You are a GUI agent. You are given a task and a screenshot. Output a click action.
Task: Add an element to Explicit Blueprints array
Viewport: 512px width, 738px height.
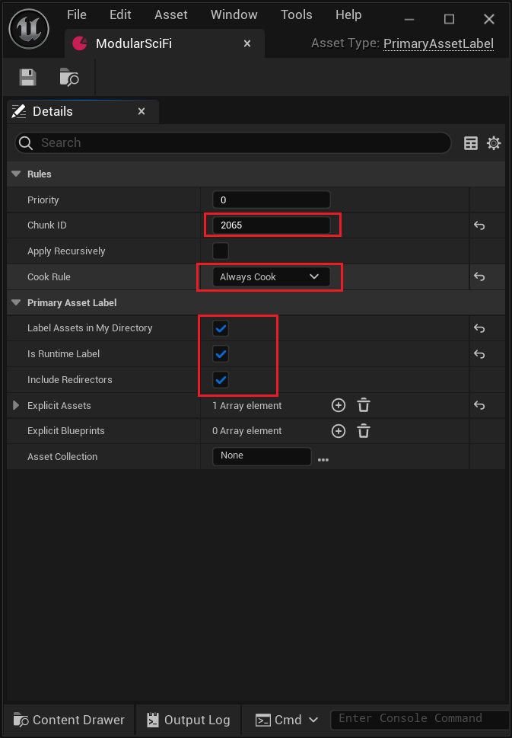[339, 431]
